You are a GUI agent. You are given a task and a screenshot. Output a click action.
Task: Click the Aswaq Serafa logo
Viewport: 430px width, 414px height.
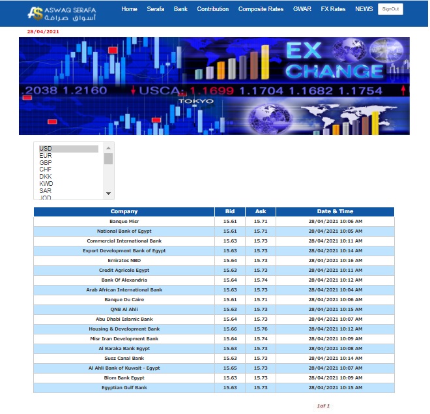pyautogui.click(x=62, y=14)
